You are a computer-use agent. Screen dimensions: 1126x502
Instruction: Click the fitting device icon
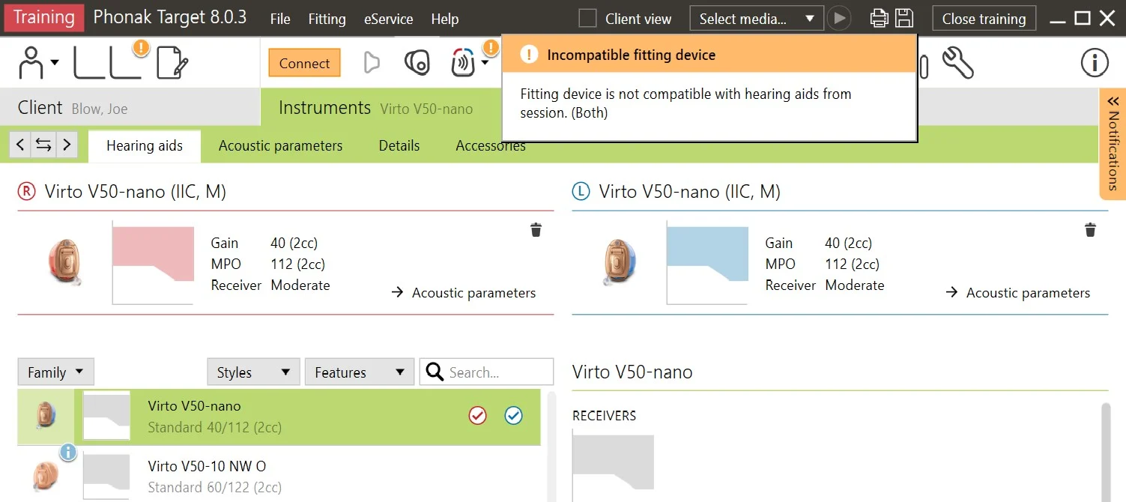463,63
